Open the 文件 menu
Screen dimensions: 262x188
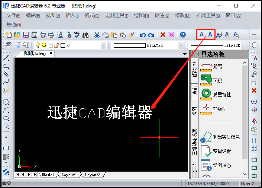tap(13, 16)
